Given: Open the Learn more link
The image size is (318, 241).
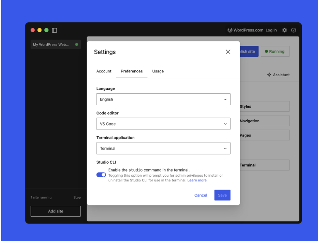Looking at the screenshot, I should (197, 181).
